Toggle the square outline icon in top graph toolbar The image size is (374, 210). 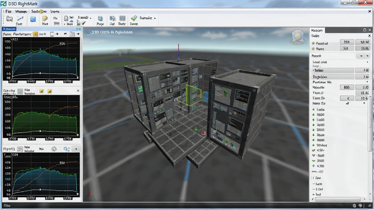tap(52, 34)
